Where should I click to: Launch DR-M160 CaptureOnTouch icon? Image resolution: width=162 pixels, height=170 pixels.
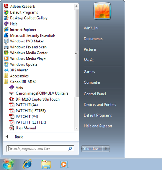(x=12, y=99)
